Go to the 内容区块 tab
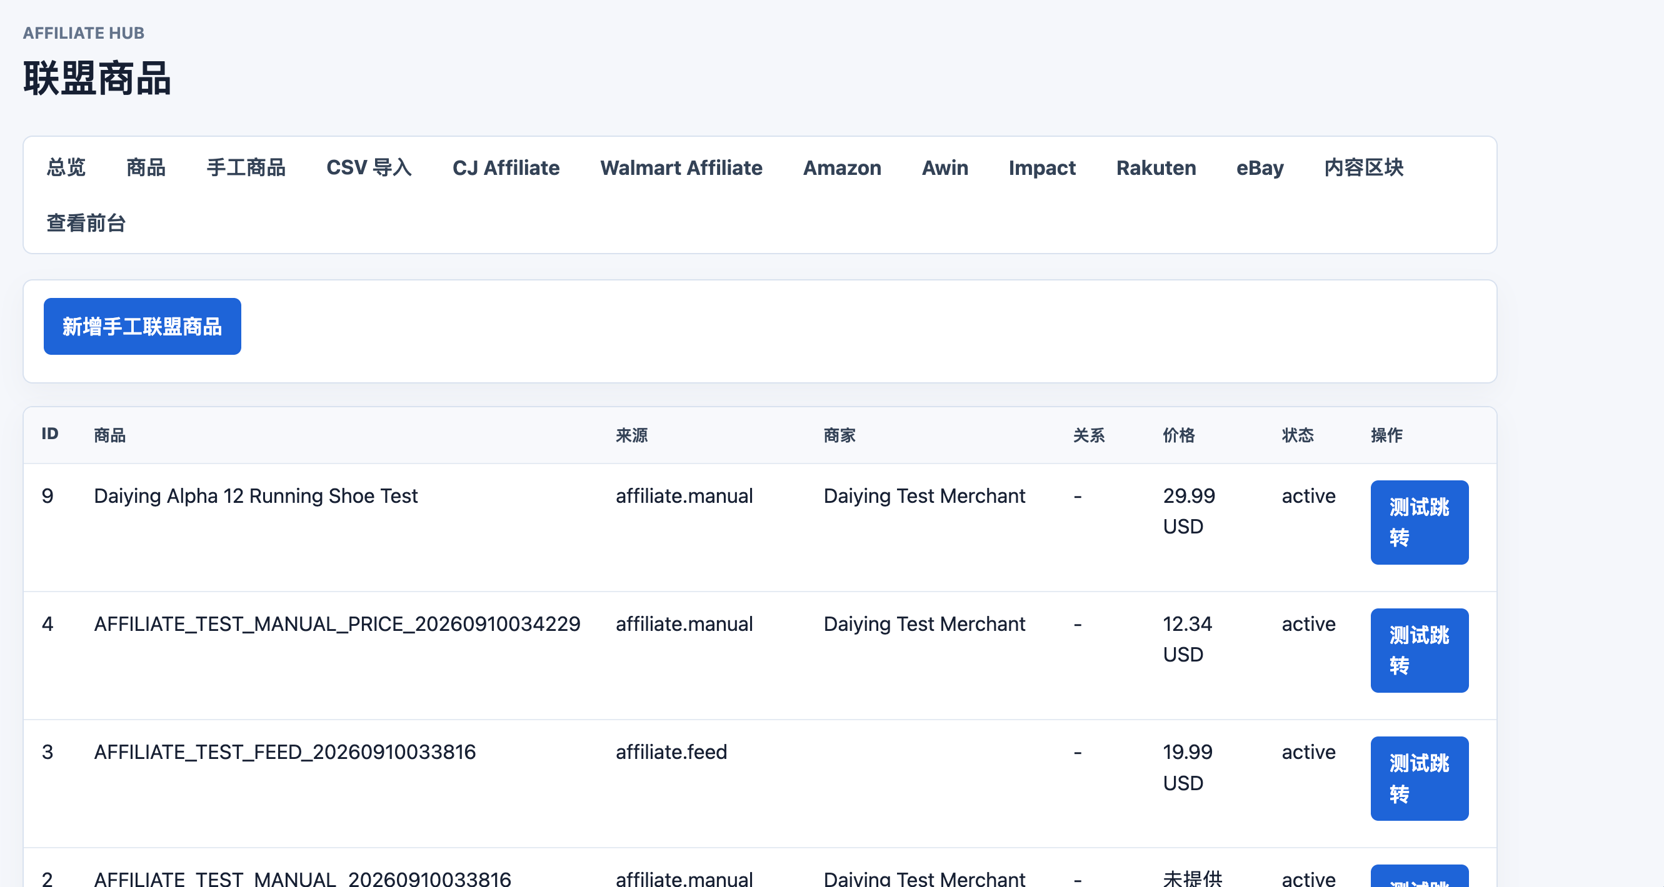 coord(1363,167)
